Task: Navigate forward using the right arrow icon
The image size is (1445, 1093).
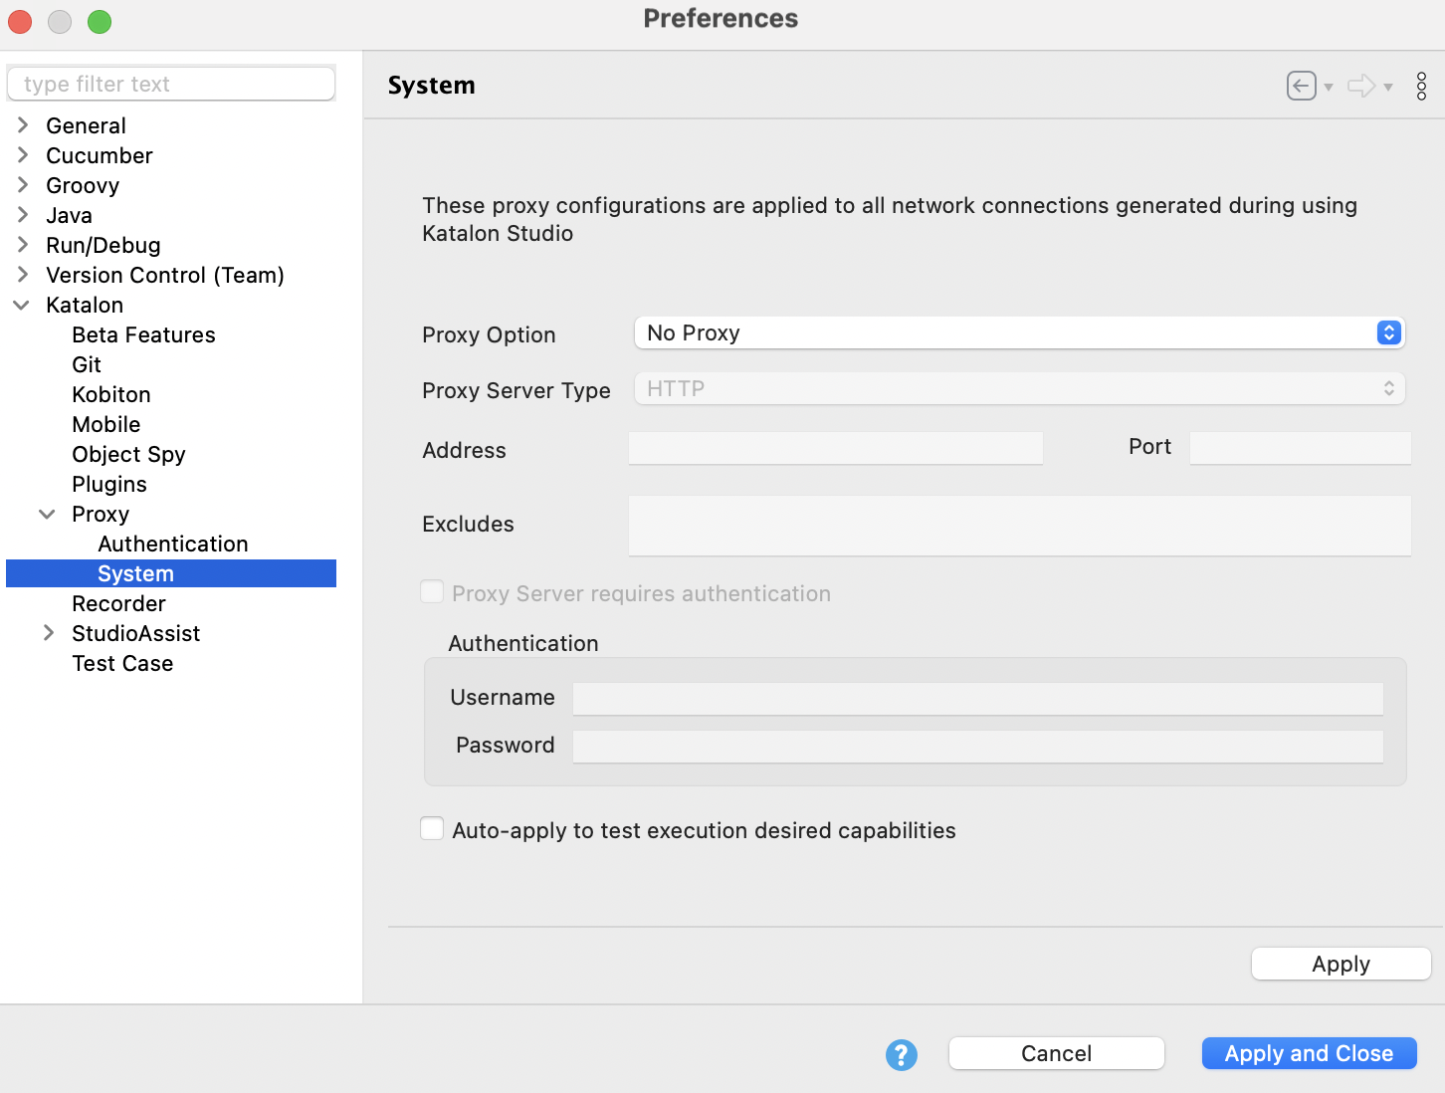Action: [1361, 86]
